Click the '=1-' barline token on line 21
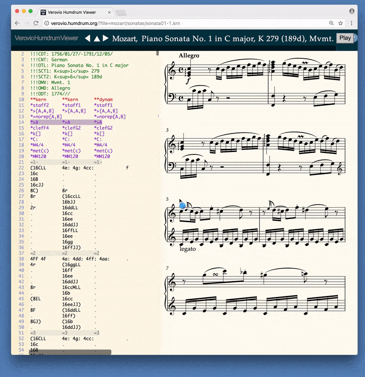Image resolution: width=365 pixels, height=377 pixels. pyautogui.click(x=34, y=162)
